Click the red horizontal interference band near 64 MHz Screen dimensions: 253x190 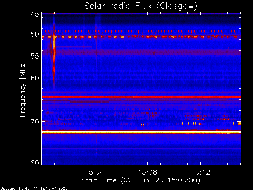[x=141, y=97]
